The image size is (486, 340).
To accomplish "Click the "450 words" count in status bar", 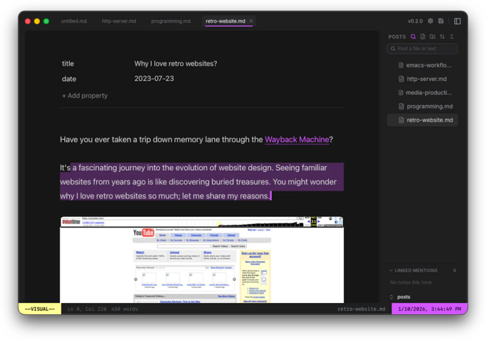I will click(125, 309).
